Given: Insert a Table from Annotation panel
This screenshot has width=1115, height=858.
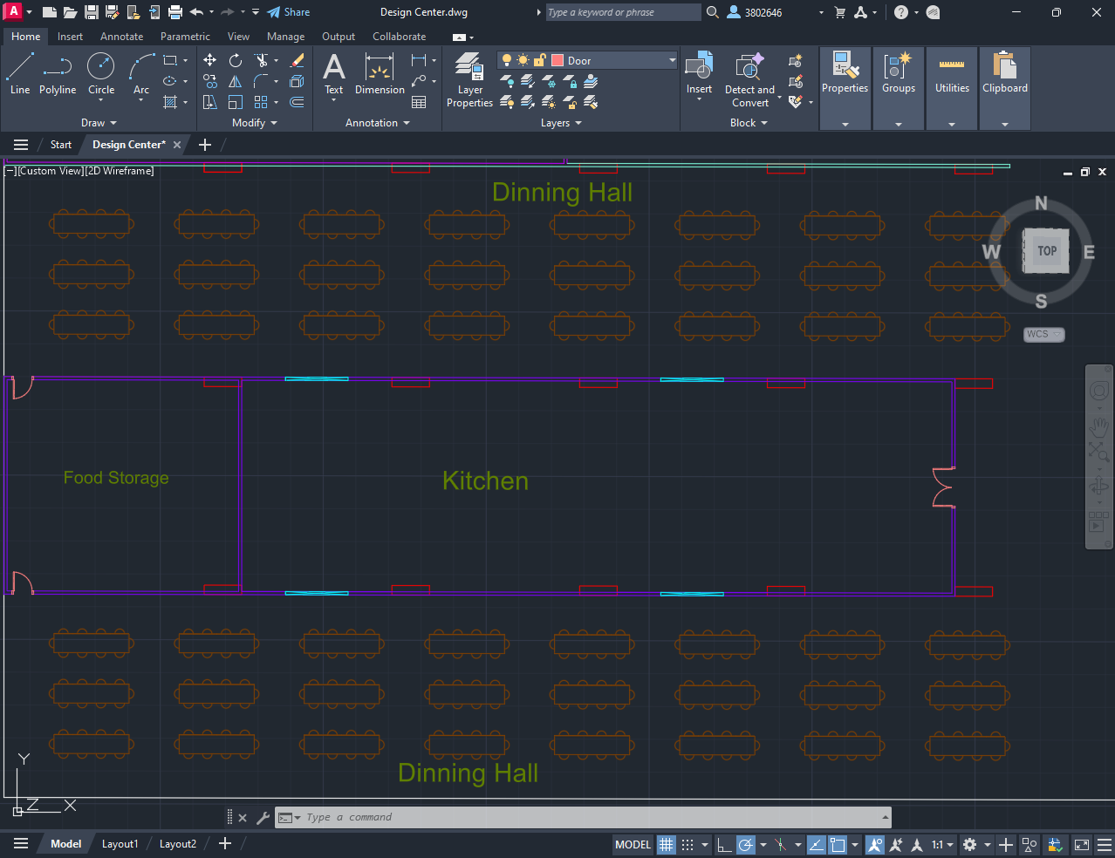Looking at the screenshot, I should [x=419, y=102].
